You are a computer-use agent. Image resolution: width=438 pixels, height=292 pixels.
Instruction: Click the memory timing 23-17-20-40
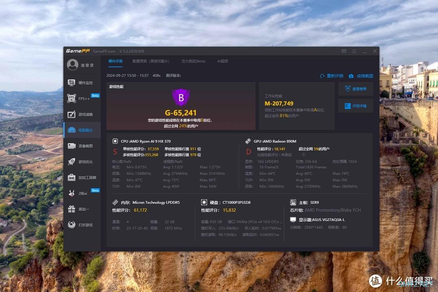[x=137, y=228]
